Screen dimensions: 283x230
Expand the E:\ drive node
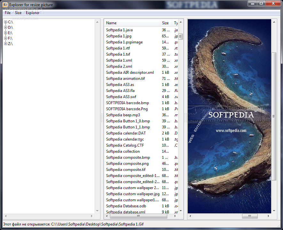pos(5,33)
